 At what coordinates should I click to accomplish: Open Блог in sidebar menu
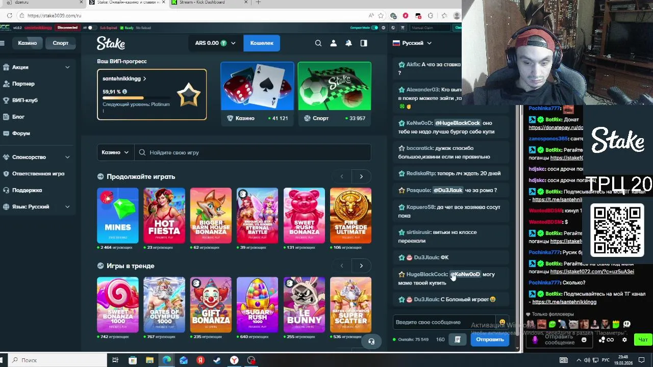pyautogui.click(x=18, y=117)
